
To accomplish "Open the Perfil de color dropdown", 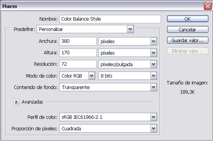I will pyautogui.click(x=108, y=117).
